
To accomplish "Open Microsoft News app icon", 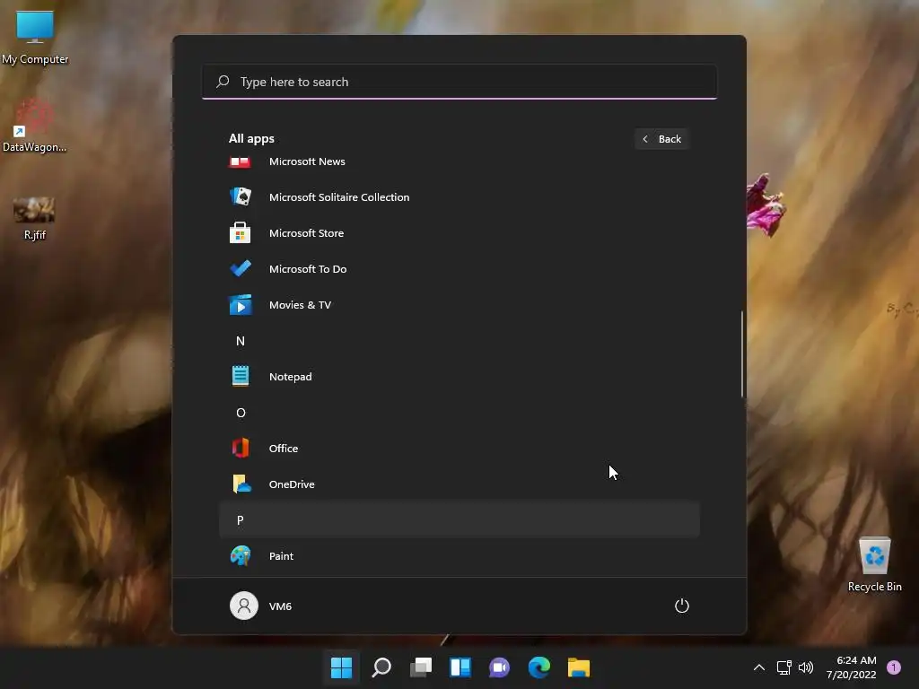I will [x=240, y=161].
